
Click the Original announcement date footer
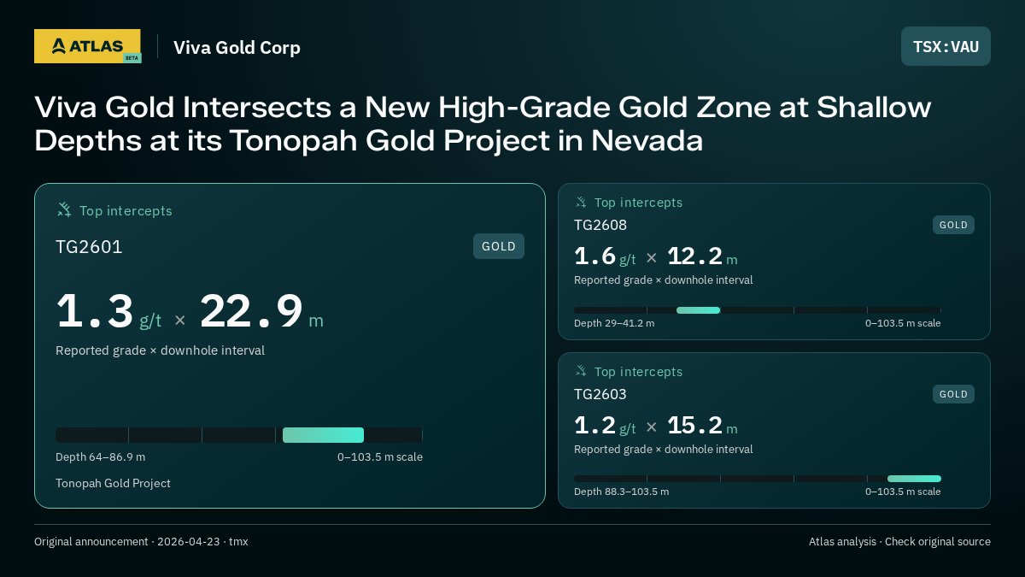tap(141, 541)
